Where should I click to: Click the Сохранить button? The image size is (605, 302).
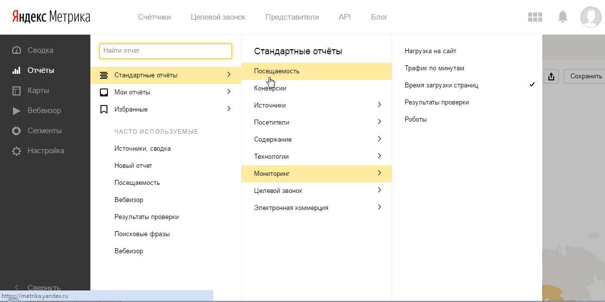tap(585, 76)
